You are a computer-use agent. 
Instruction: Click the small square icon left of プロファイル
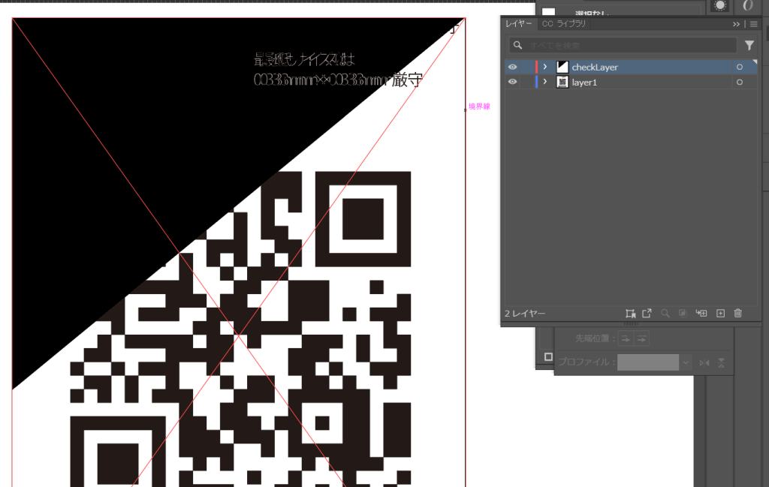(548, 356)
